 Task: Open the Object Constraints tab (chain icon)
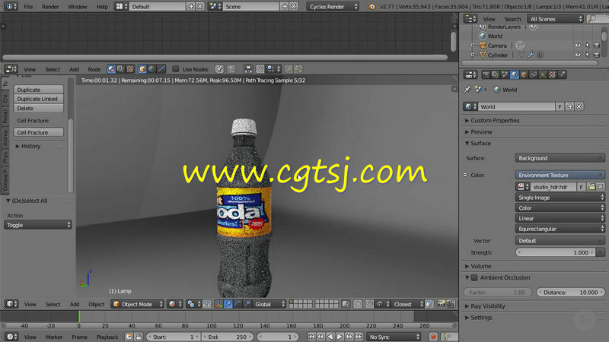tap(534, 74)
